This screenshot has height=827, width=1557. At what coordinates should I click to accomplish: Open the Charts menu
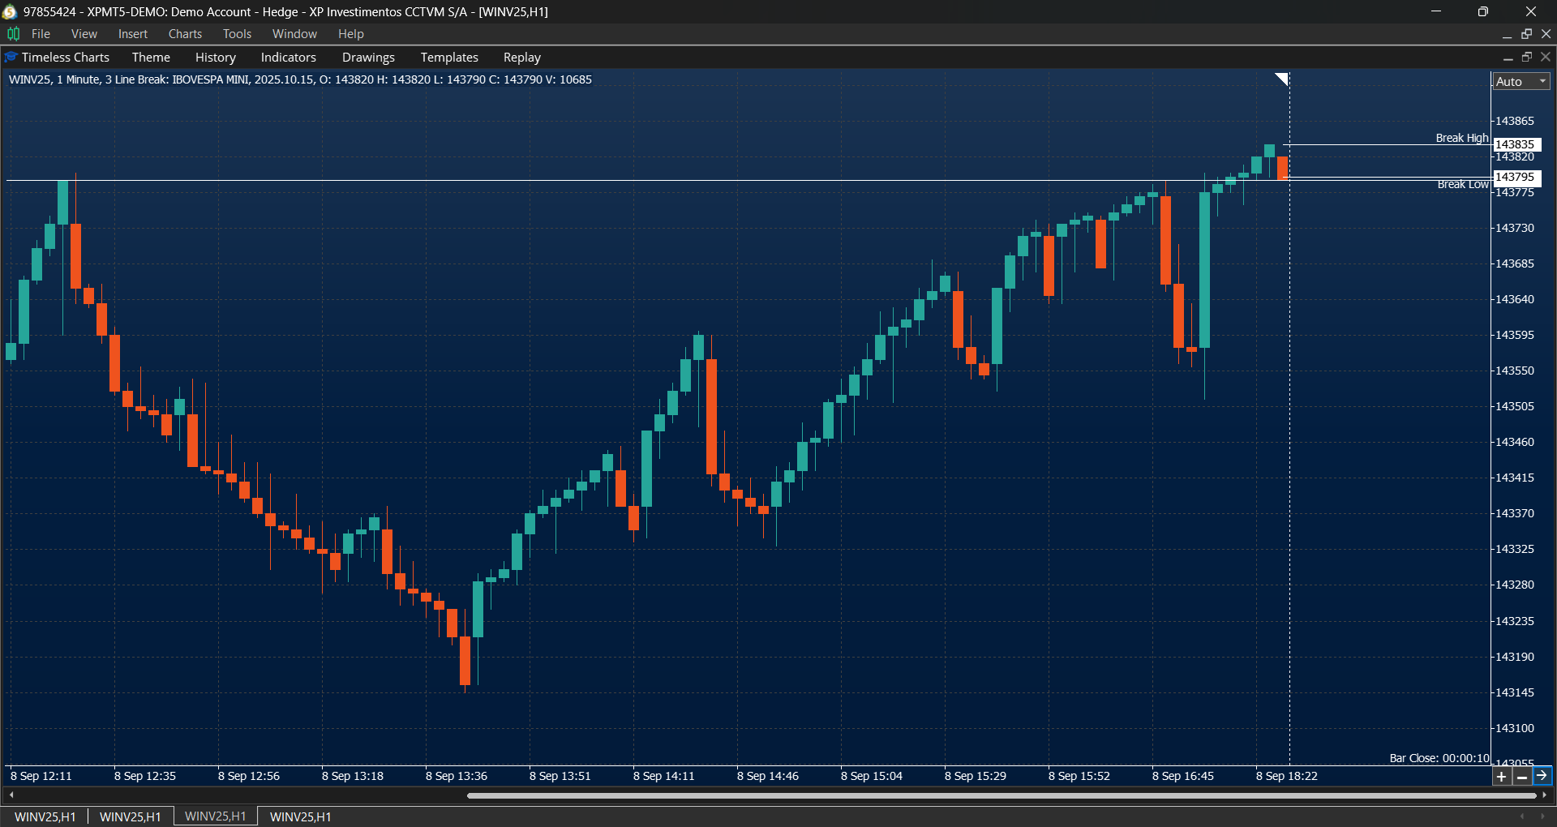185,33
